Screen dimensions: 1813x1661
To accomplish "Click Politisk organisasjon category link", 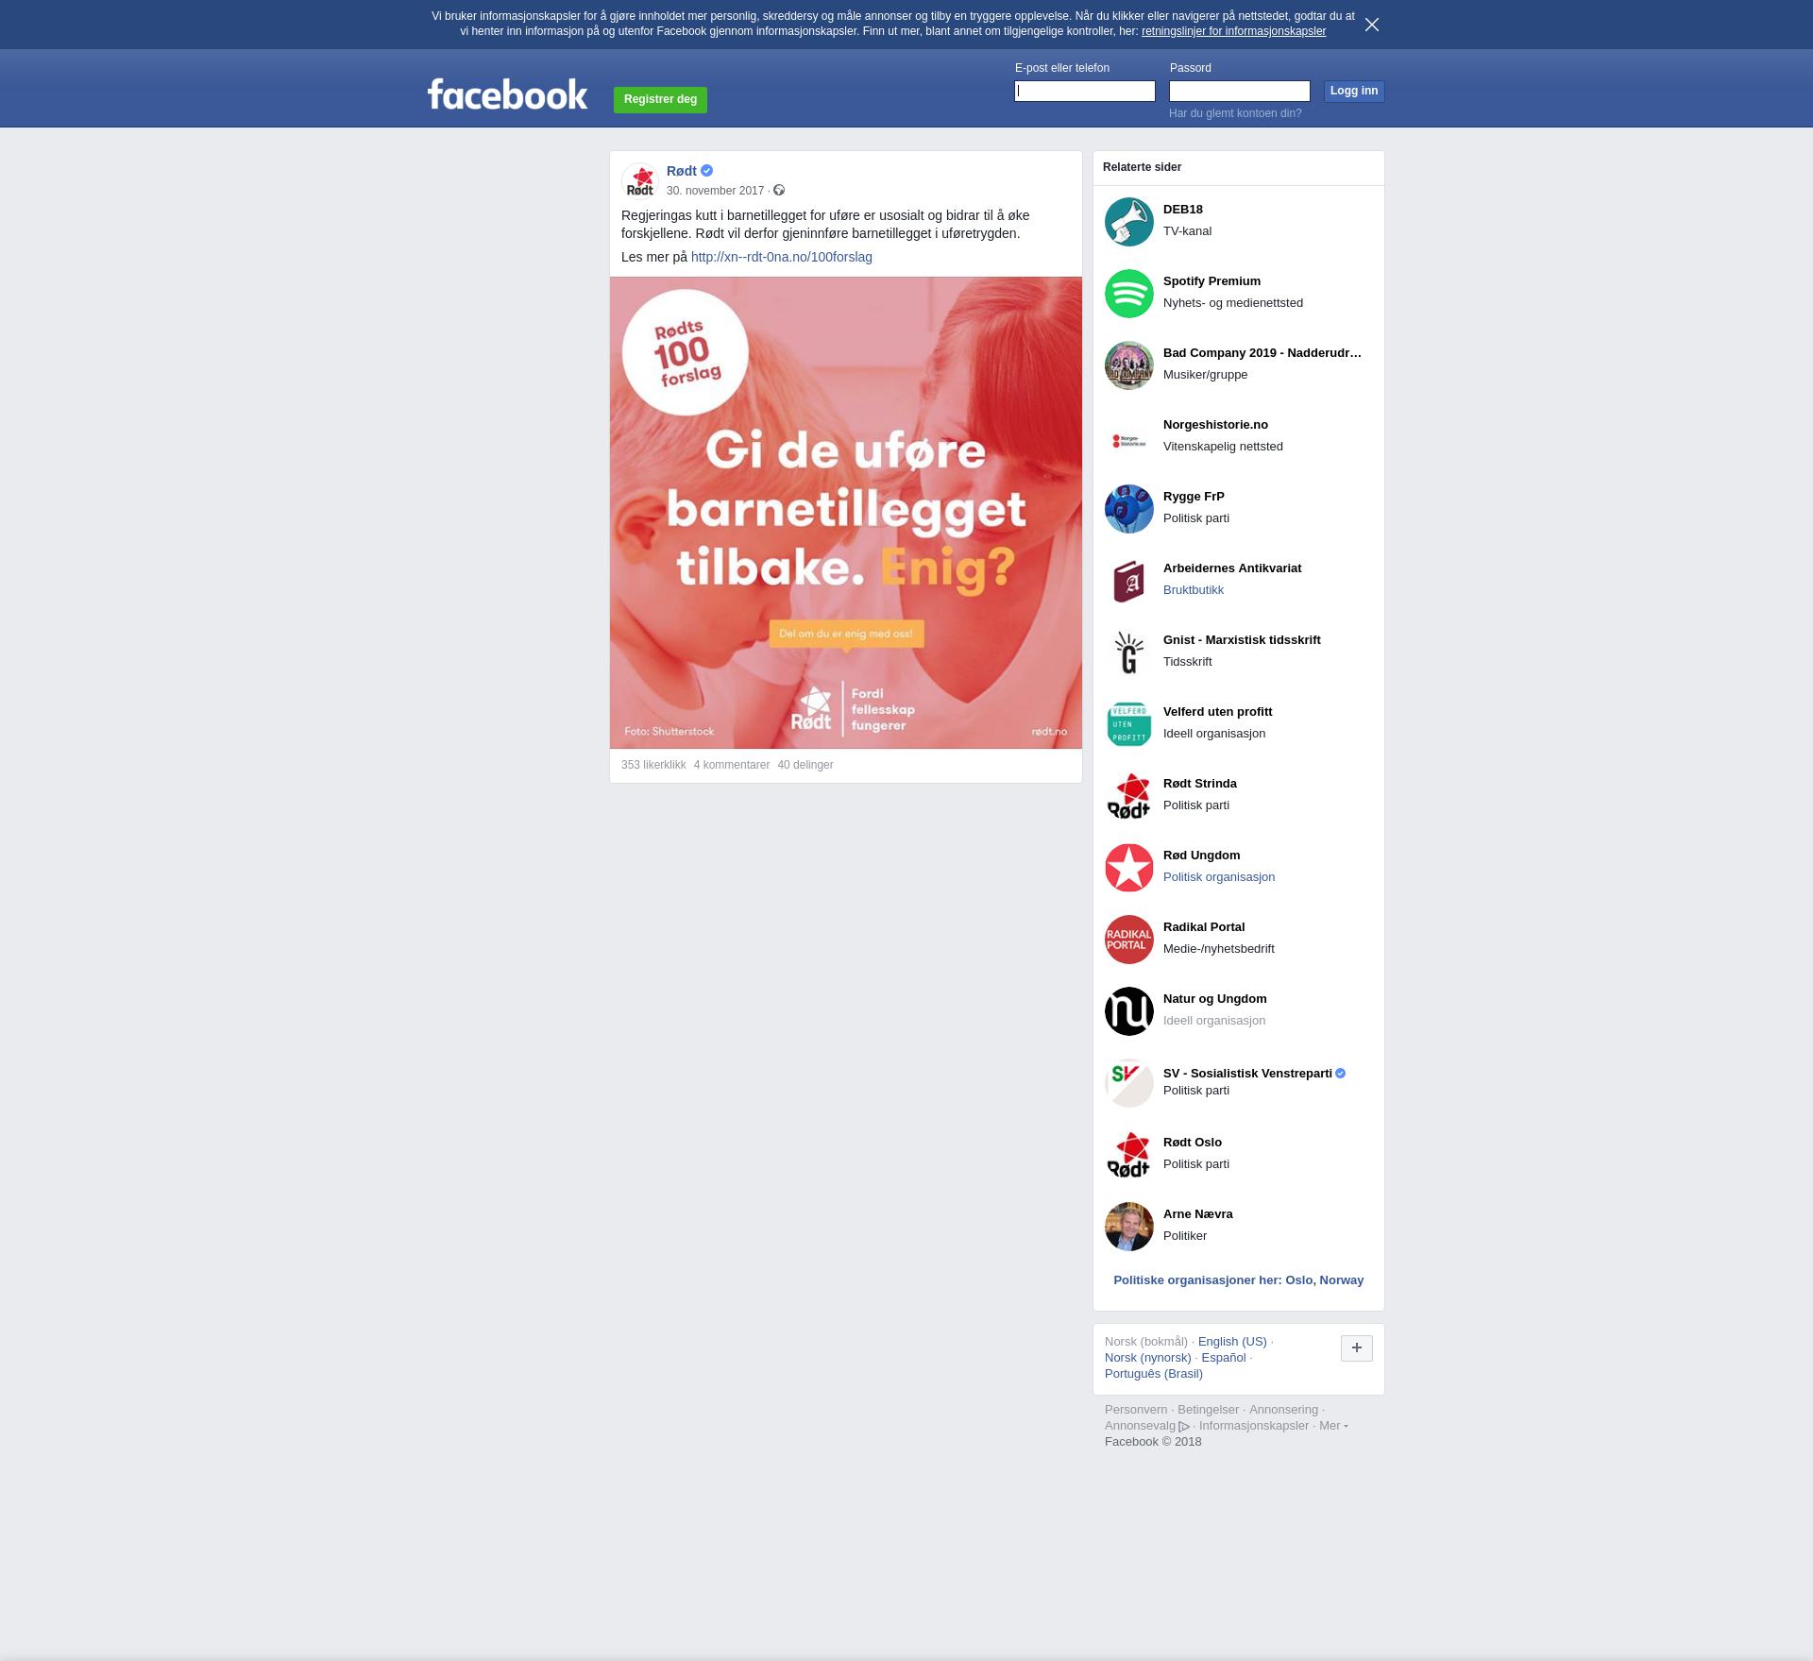I will [x=1219, y=877].
